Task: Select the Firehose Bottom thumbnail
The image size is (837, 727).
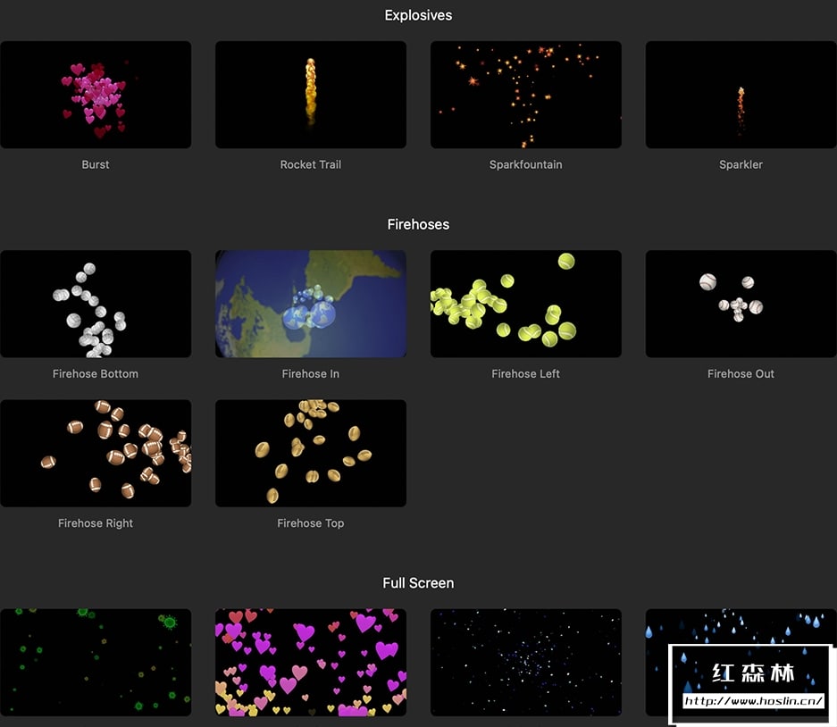Action: (x=96, y=304)
